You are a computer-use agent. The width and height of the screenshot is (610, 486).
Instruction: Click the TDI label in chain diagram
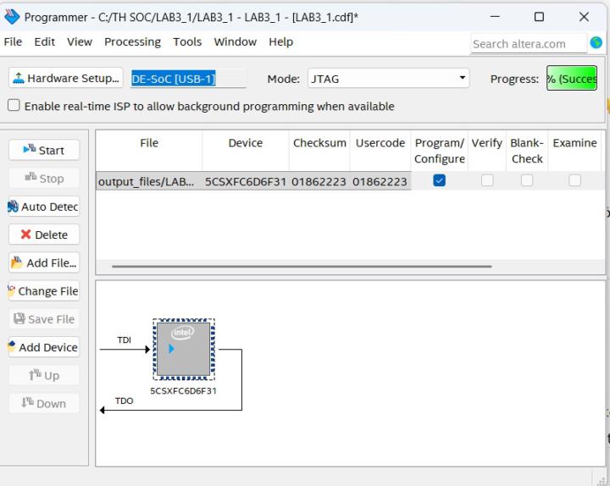click(x=124, y=340)
